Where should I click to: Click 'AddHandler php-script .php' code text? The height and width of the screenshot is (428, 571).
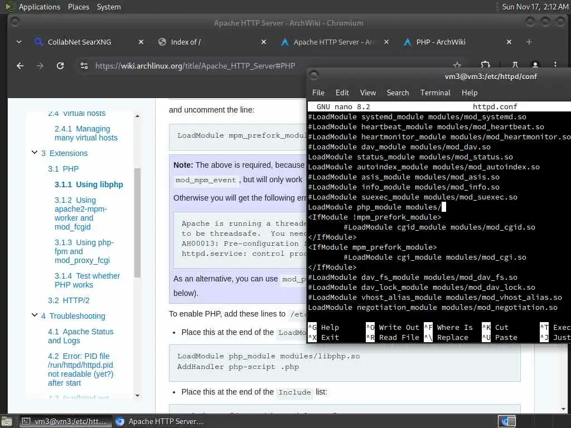coord(238,367)
